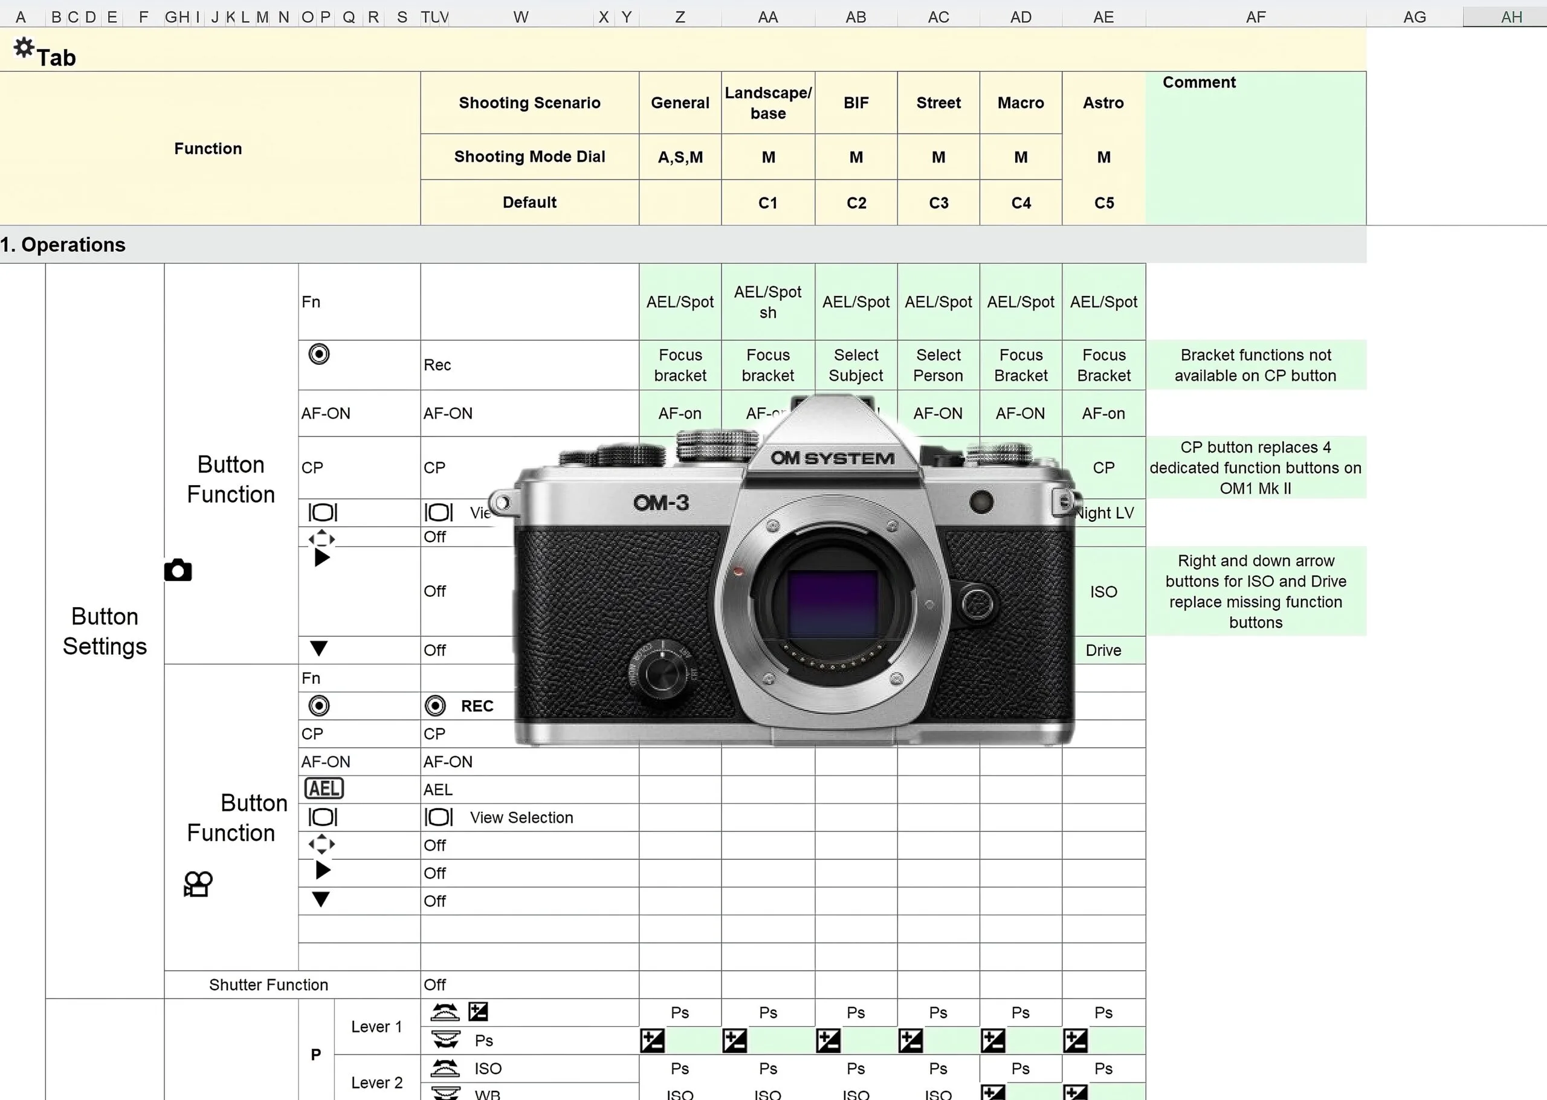
Task: Click exposure compensation icon in Street column Lever 1
Action: click(911, 1040)
